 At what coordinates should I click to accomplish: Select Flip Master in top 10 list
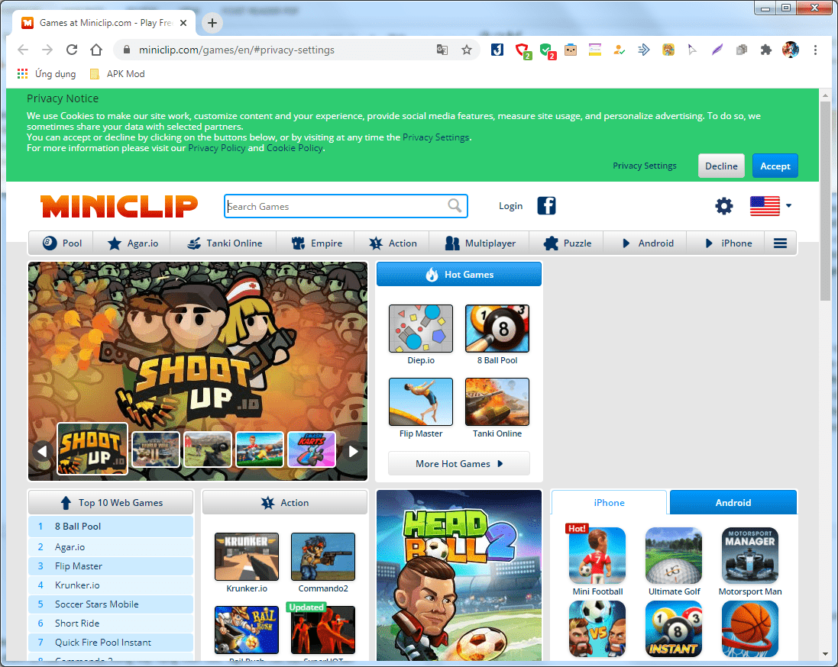[111, 566]
